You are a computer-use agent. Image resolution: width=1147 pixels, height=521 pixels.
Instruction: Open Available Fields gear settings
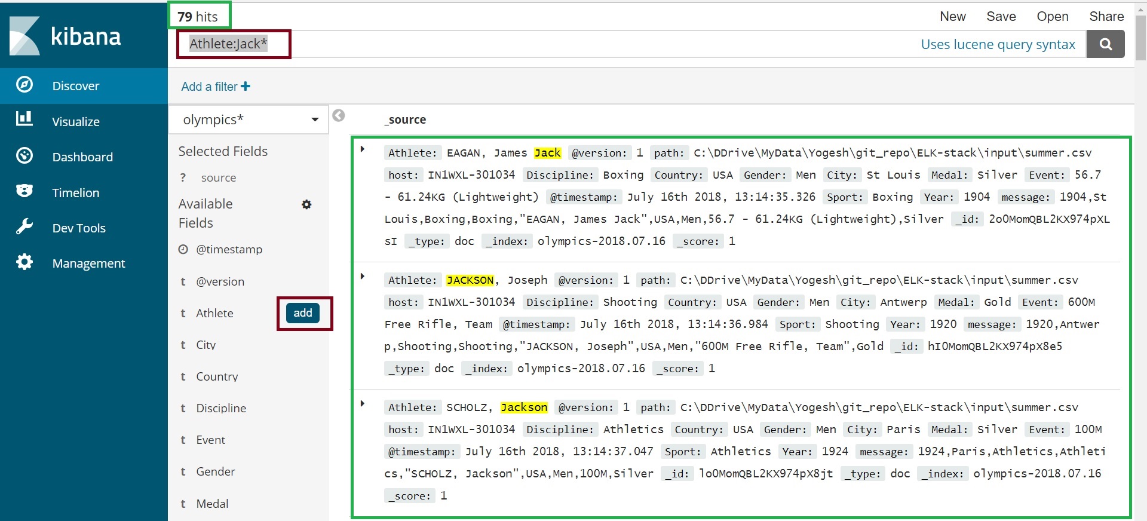click(306, 204)
